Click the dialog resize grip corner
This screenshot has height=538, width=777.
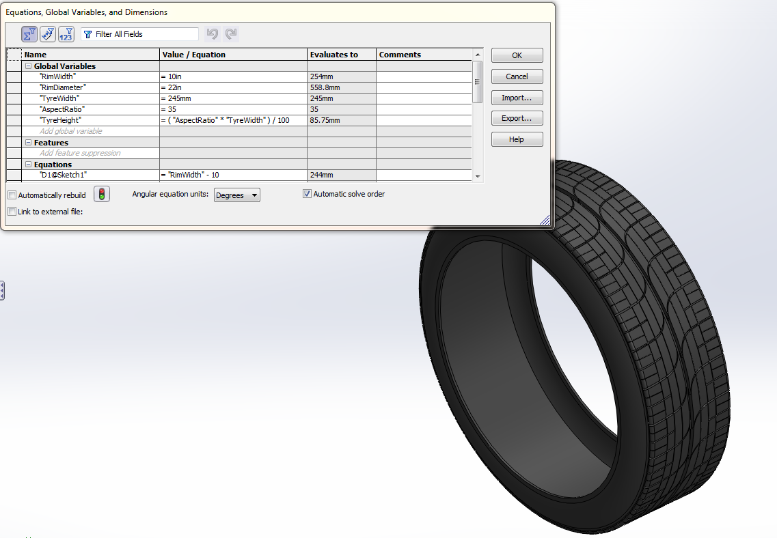pos(545,221)
